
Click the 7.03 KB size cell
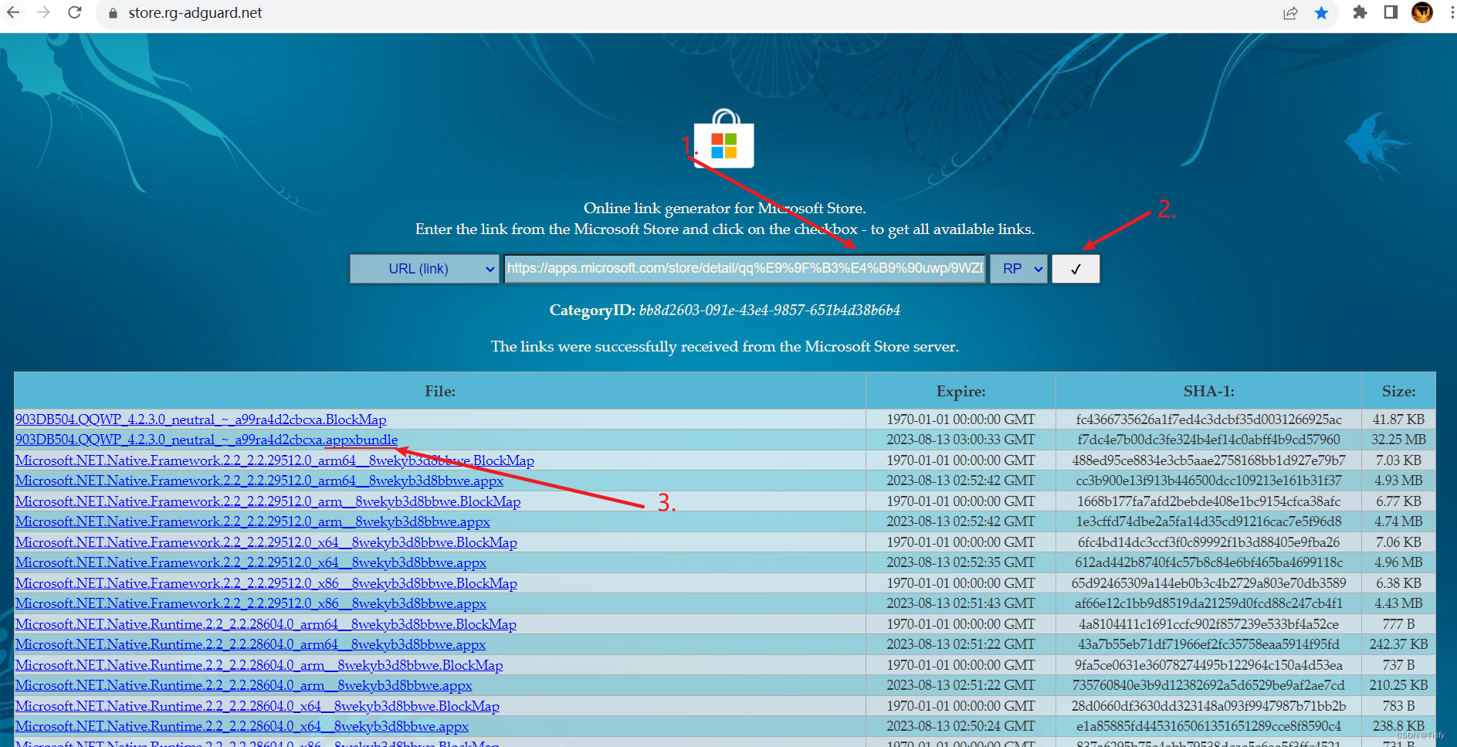(x=1398, y=460)
